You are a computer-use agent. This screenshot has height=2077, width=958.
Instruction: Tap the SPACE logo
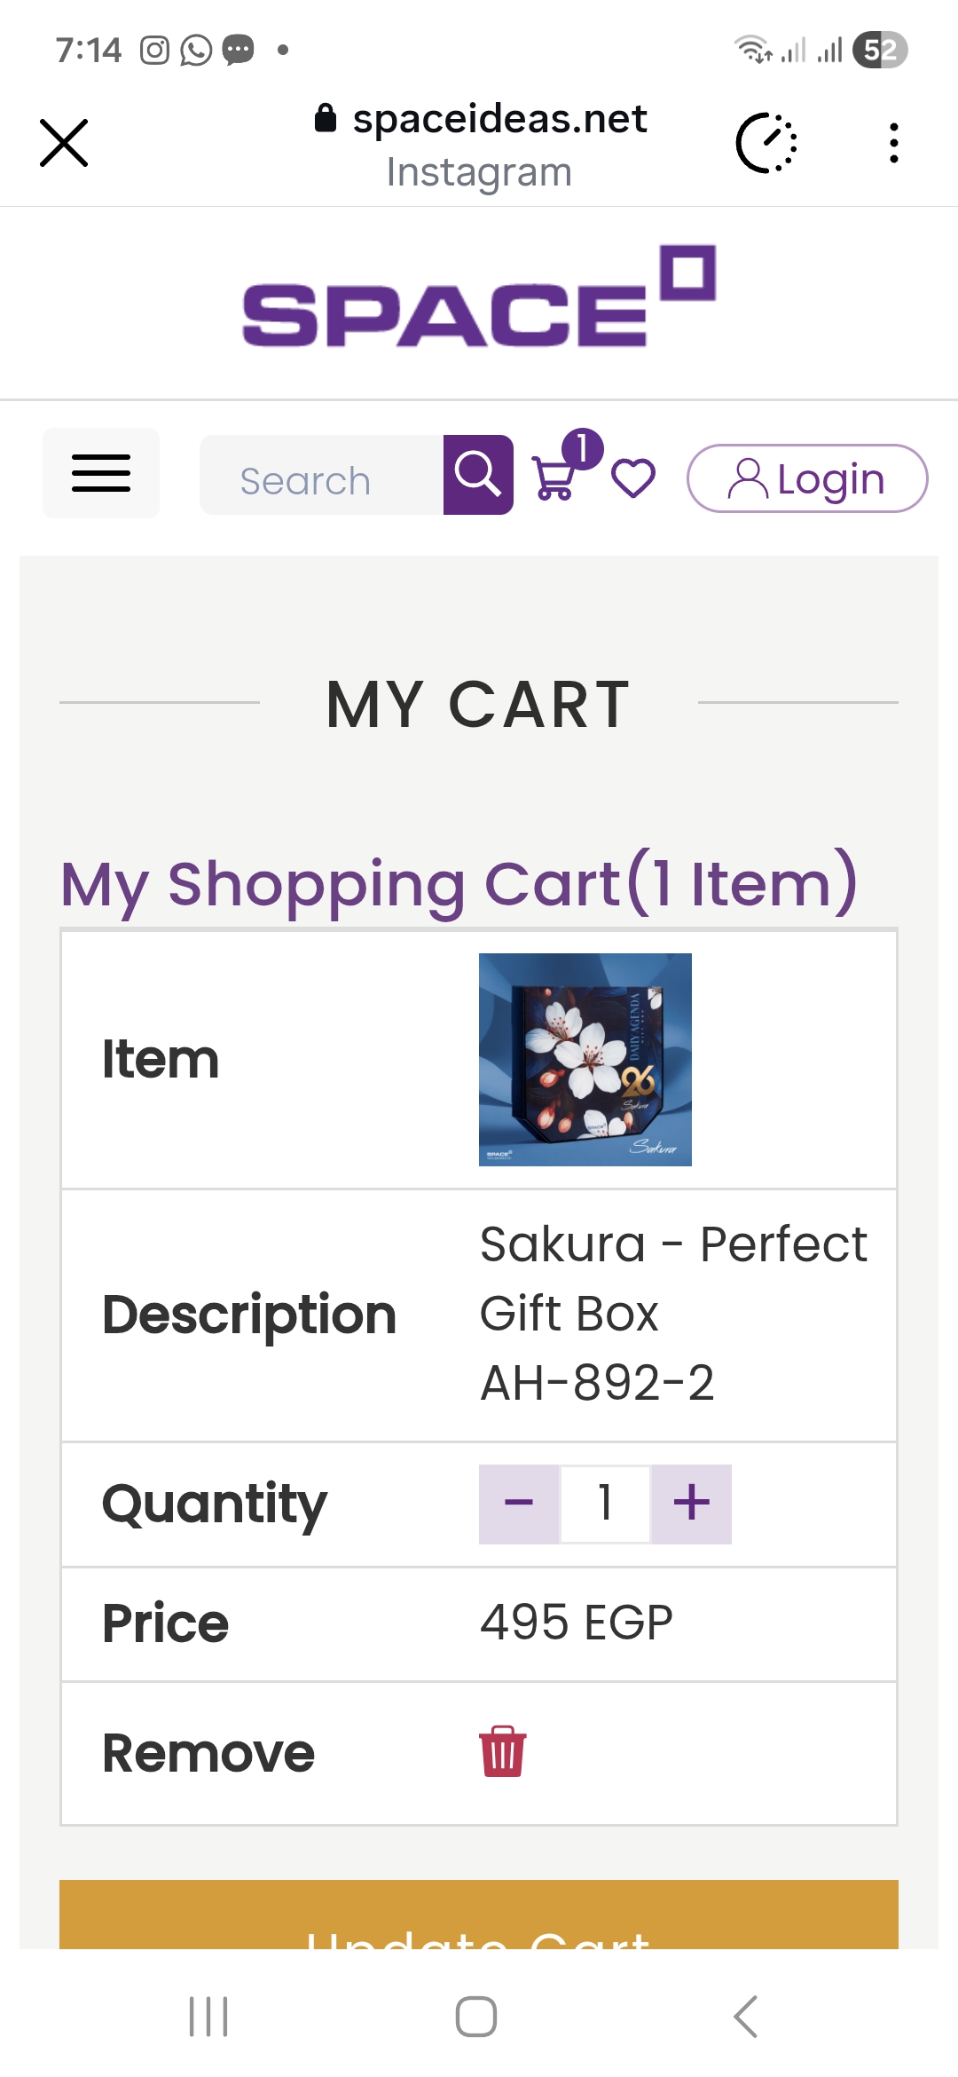[479, 298]
